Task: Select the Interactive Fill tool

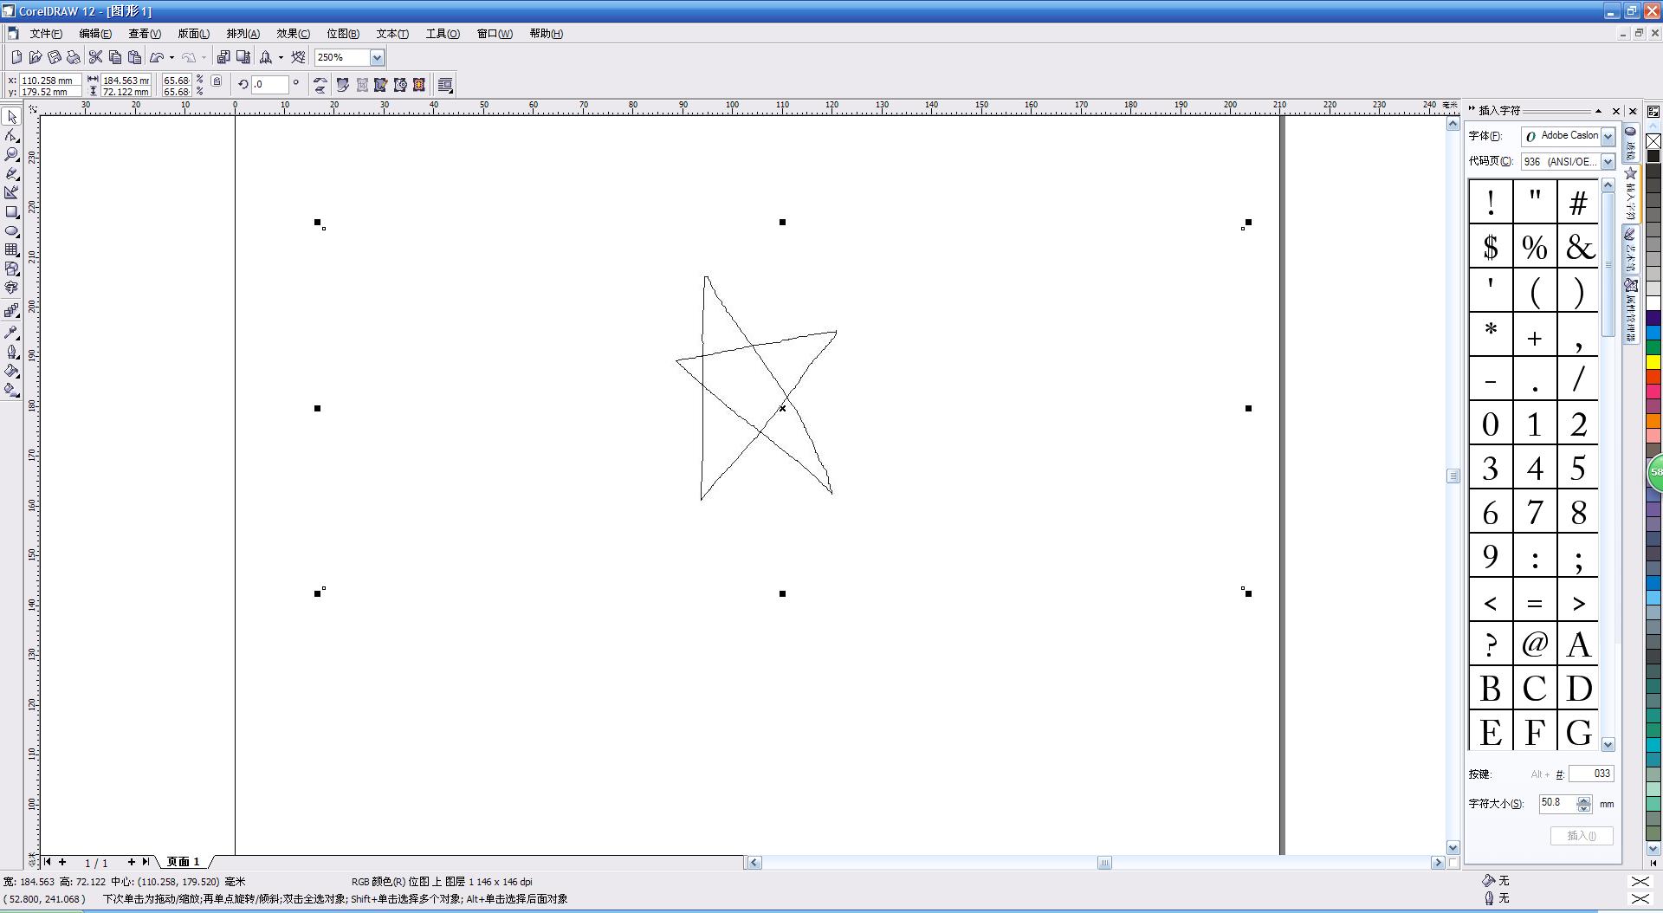Action: click(x=11, y=390)
